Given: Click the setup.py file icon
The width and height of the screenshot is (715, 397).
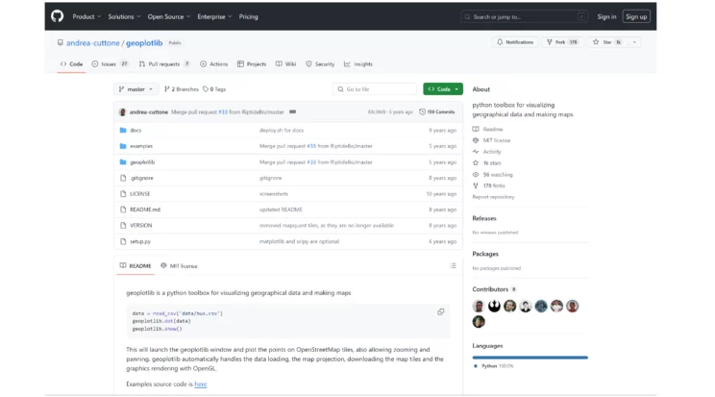Looking at the screenshot, I should pos(123,241).
